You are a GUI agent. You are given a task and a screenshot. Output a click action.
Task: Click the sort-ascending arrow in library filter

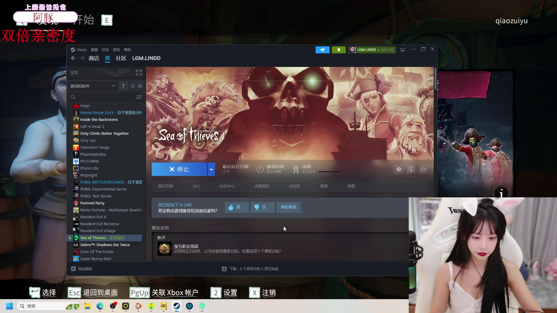123,86
